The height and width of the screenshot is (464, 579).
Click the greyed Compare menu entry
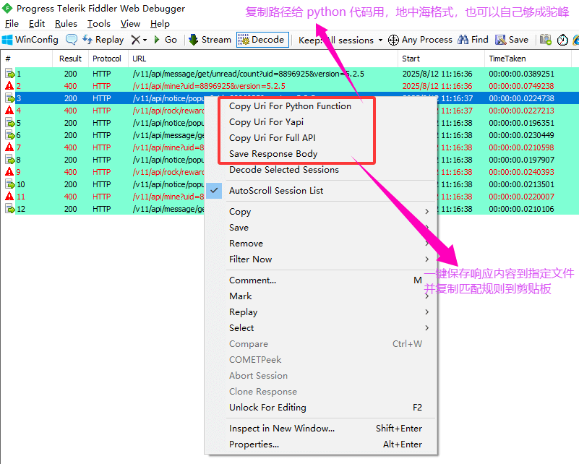[249, 344]
